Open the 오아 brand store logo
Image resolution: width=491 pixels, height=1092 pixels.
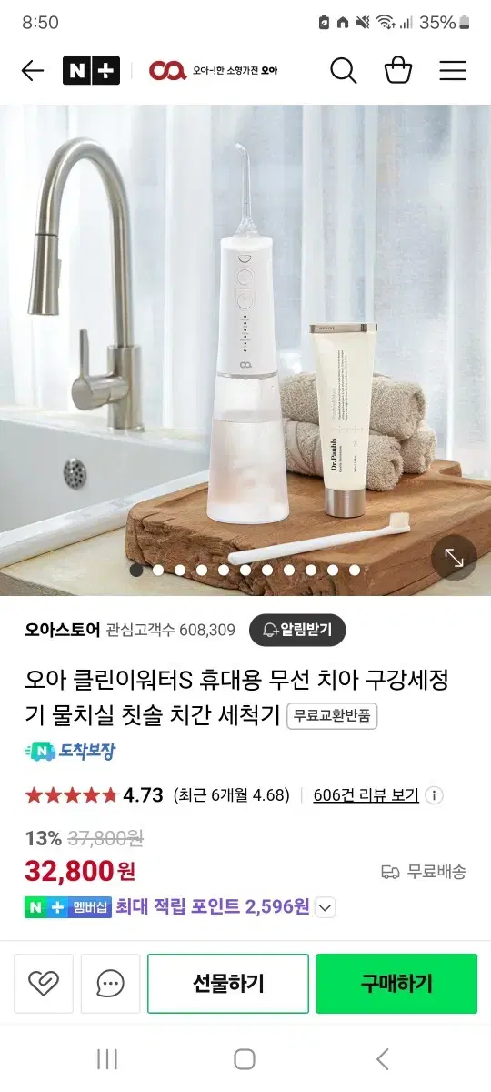[x=214, y=71]
